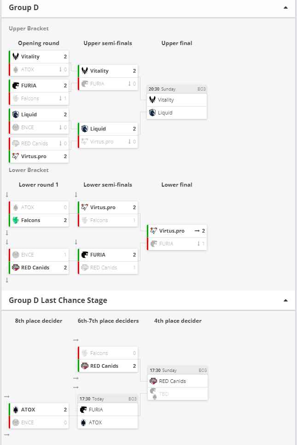Click Virtus.pro logo in Lower final
Screen dimensions: 297x445
pos(153,231)
